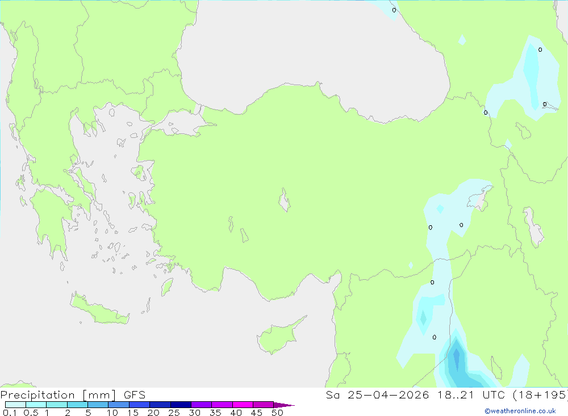The height and width of the screenshot is (416, 568).
Task: Click the 10–15 mm legend color box
Action: [119, 405]
